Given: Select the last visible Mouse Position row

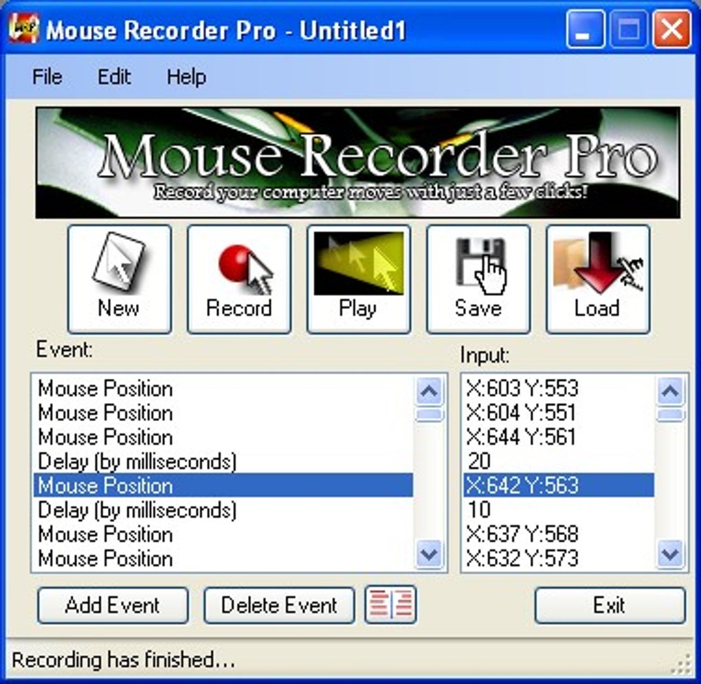Looking at the screenshot, I should point(223,558).
